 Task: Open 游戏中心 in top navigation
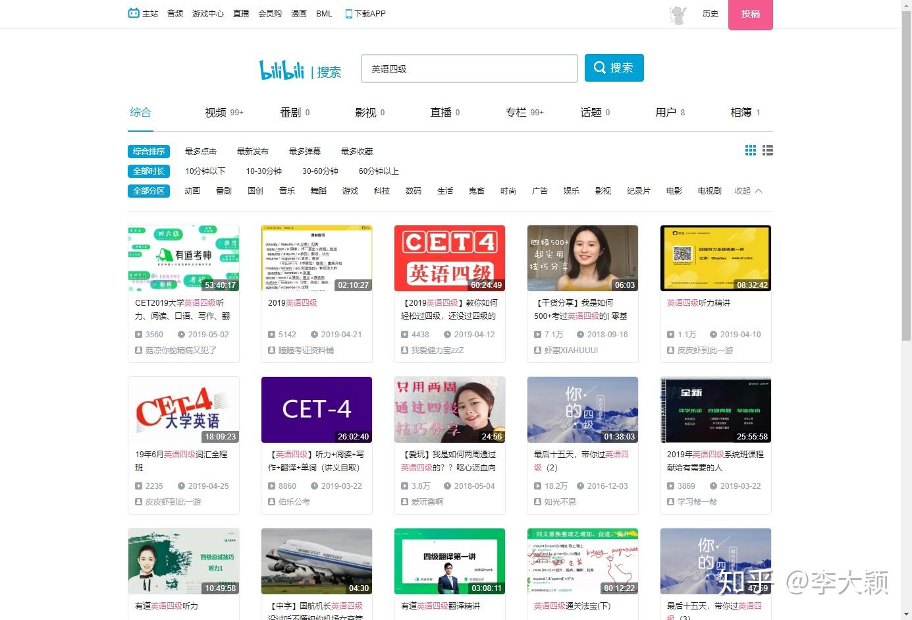(208, 14)
